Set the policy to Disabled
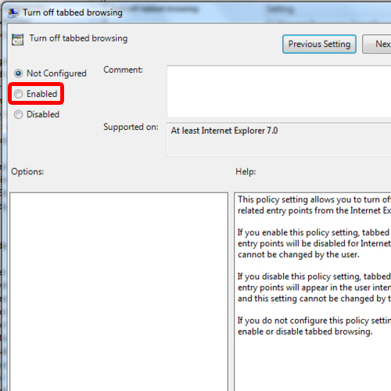This screenshot has width=391, height=391. [18, 114]
